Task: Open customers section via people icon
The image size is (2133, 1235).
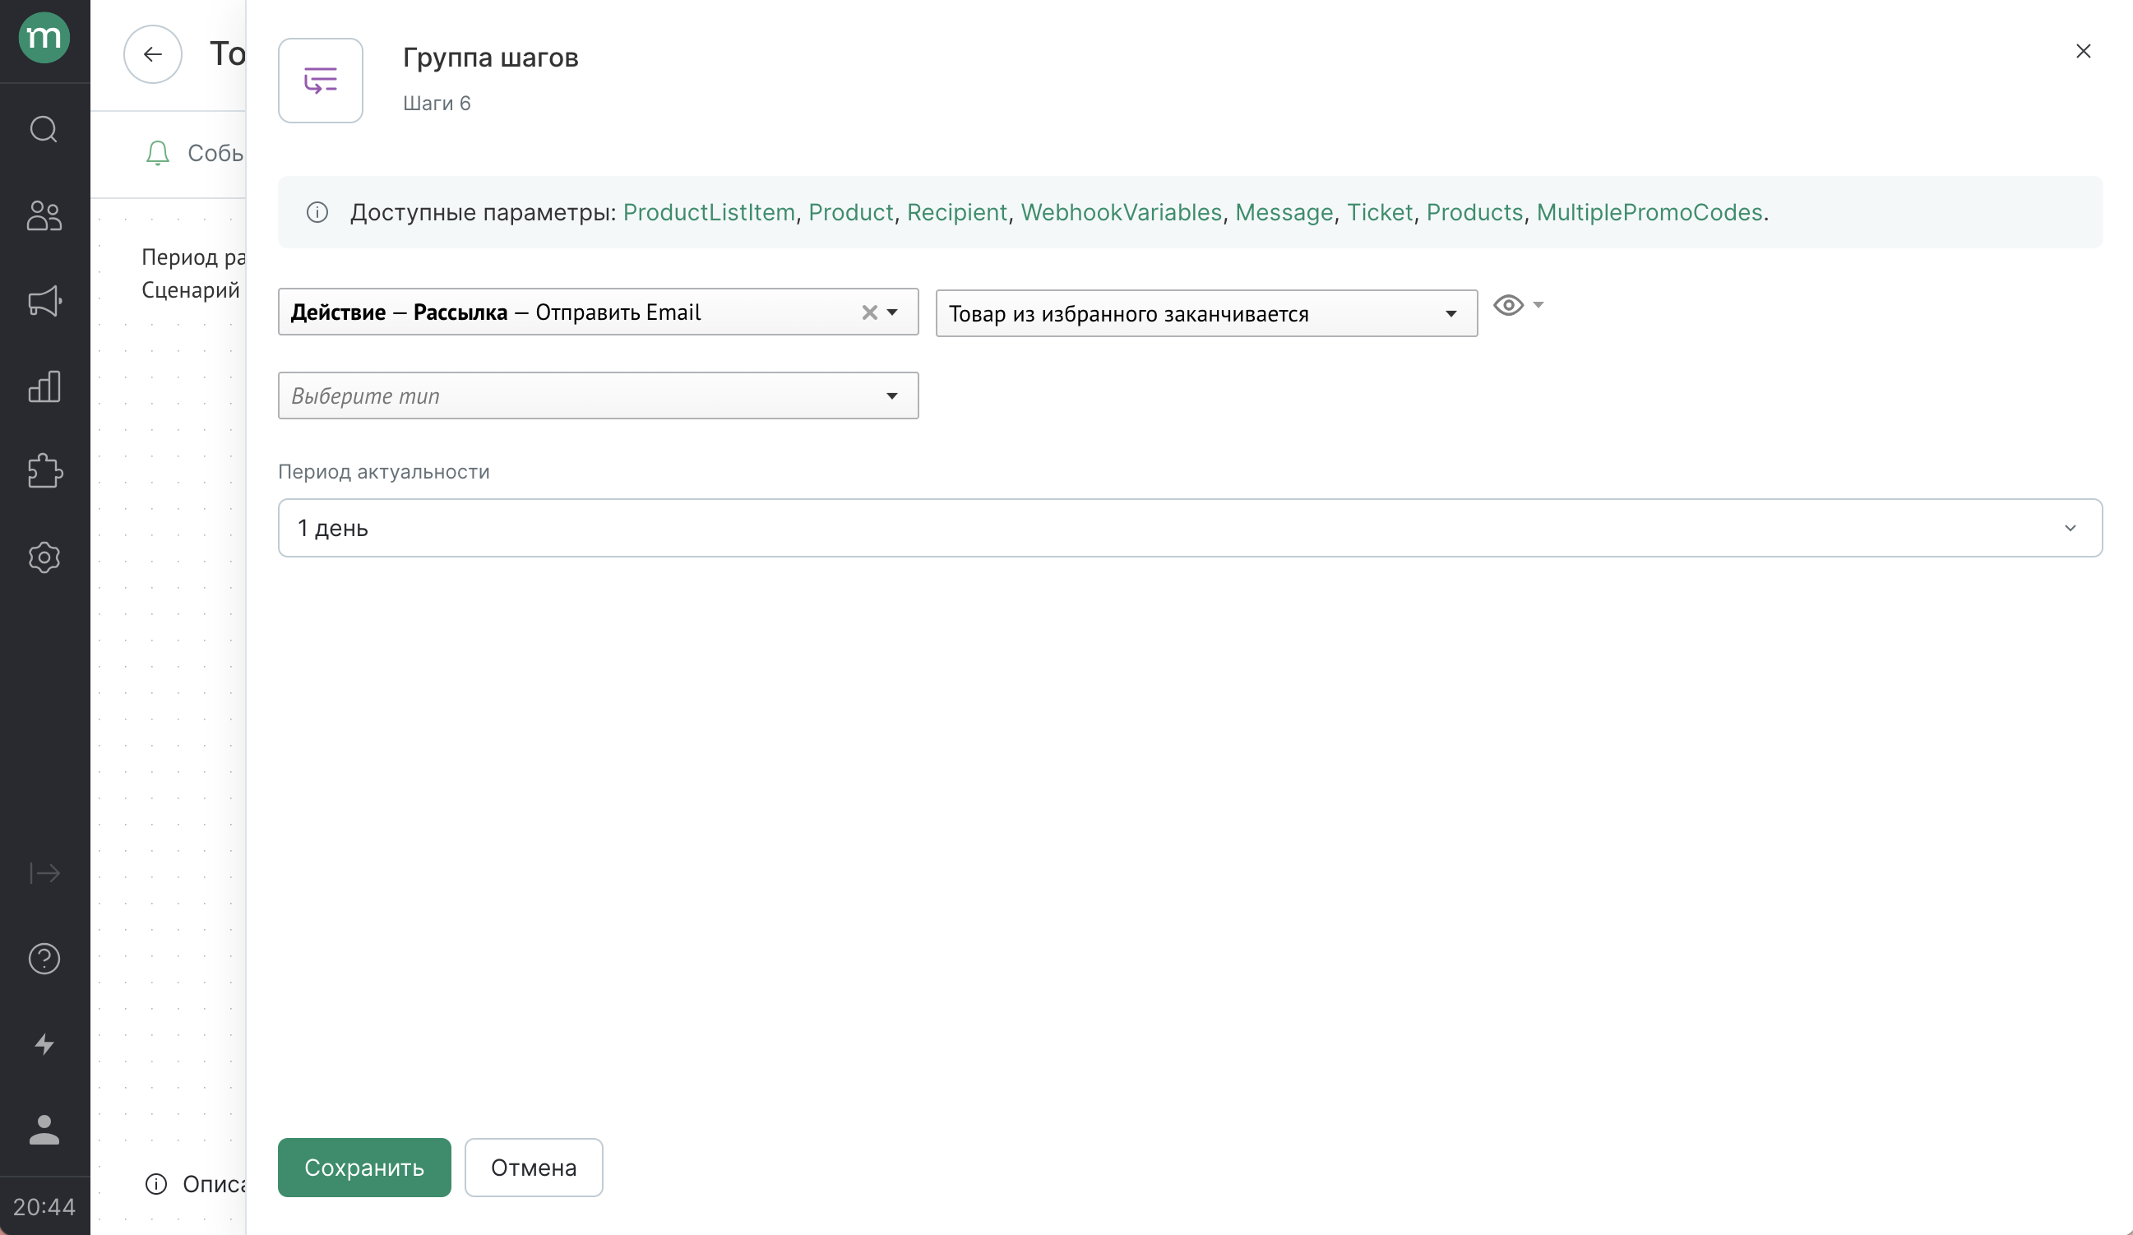Action: point(44,216)
